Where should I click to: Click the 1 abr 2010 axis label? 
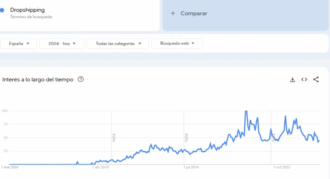pyautogui.click(x=101, y=167)
